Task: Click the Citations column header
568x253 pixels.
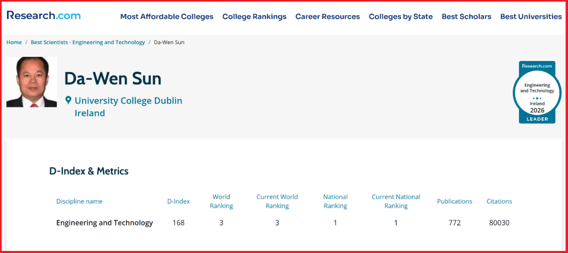Action: pyautogui.click(x=499, y=201)
